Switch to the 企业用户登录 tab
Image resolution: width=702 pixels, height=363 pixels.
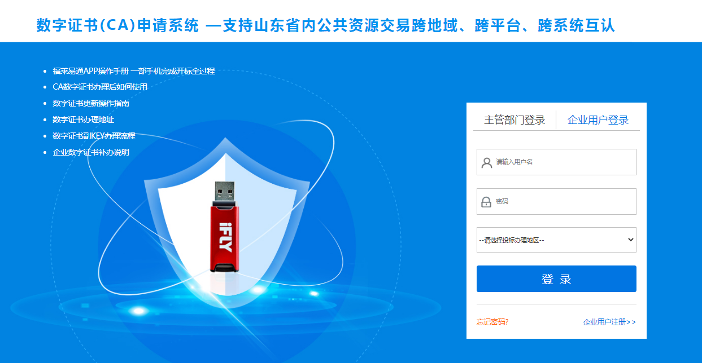point(598,120)
